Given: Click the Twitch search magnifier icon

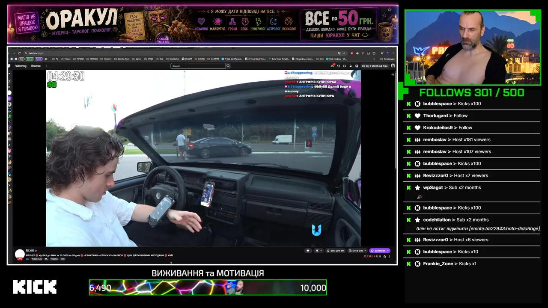Looking at the screenshot, I should pos(228,66).
